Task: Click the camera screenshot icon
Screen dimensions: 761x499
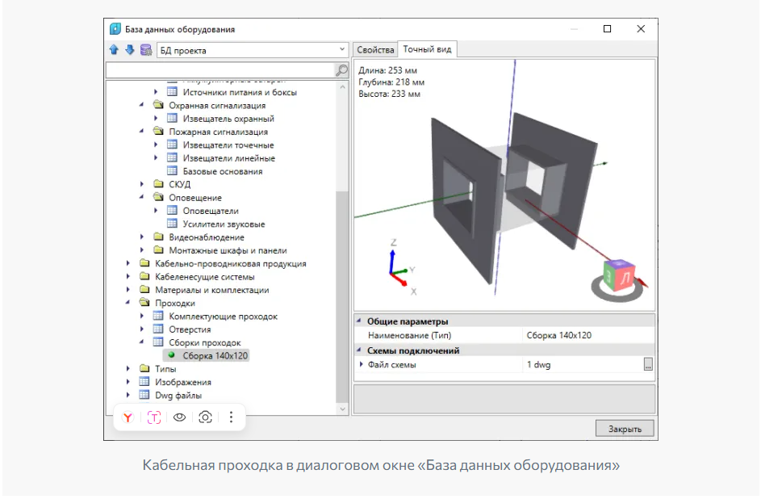Action: click(x=206, y=417)
